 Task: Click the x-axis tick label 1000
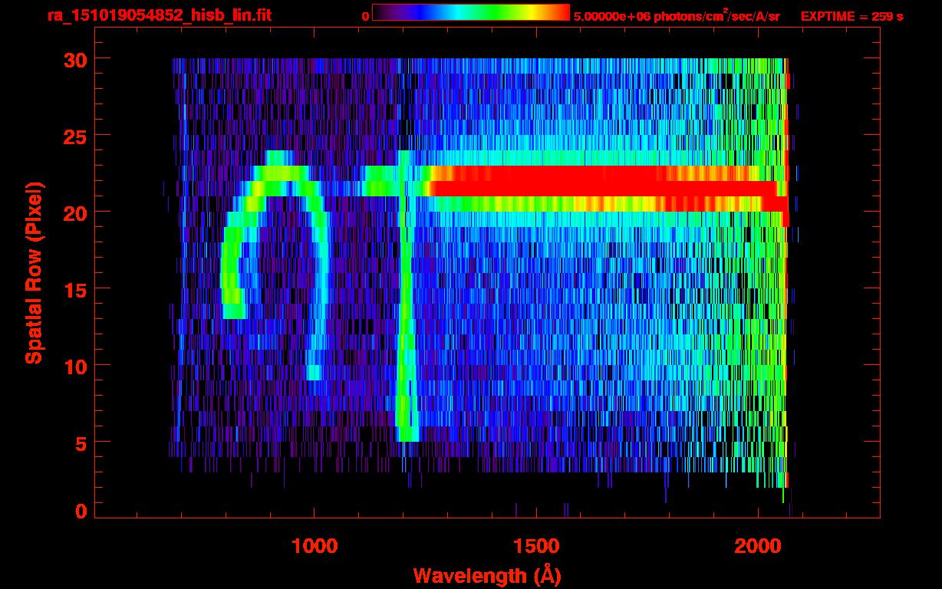coord(314,545)
